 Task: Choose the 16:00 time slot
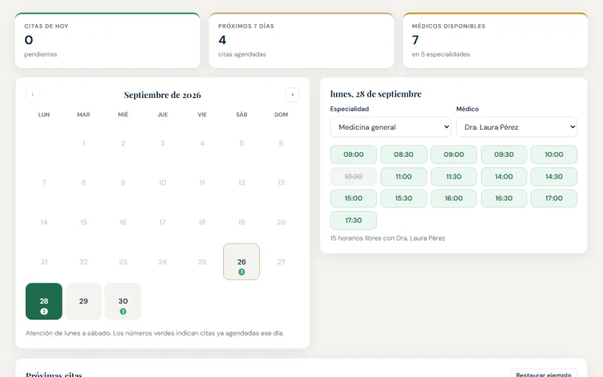(454, 198)
